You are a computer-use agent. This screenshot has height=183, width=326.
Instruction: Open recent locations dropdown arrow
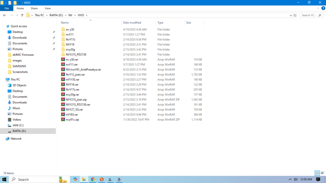(17, 15)
